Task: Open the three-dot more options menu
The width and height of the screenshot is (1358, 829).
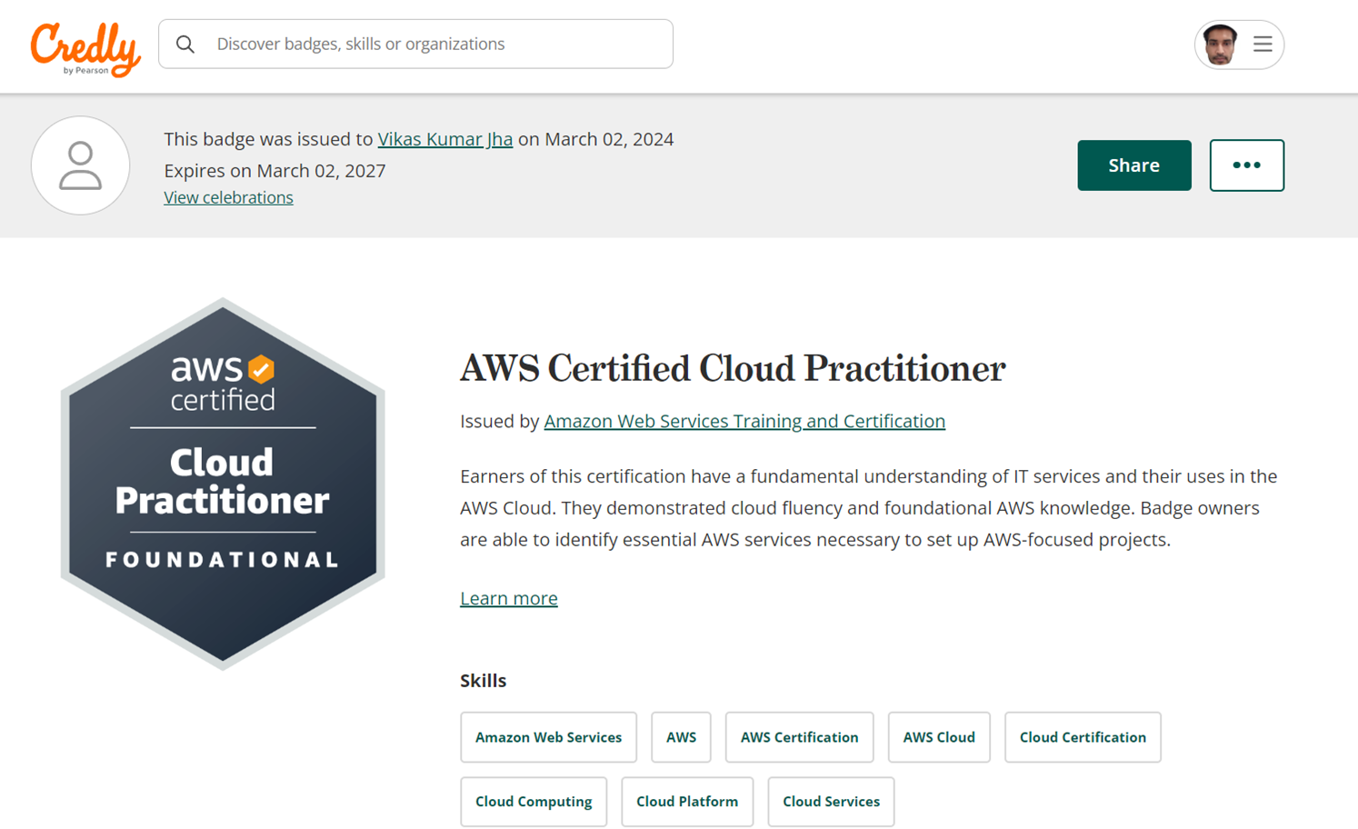Action: click(x=1246, y=165)
